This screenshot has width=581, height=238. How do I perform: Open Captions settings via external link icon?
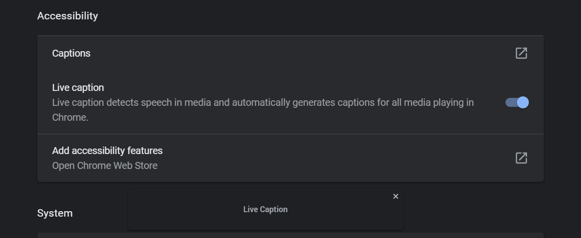[521, 53]
